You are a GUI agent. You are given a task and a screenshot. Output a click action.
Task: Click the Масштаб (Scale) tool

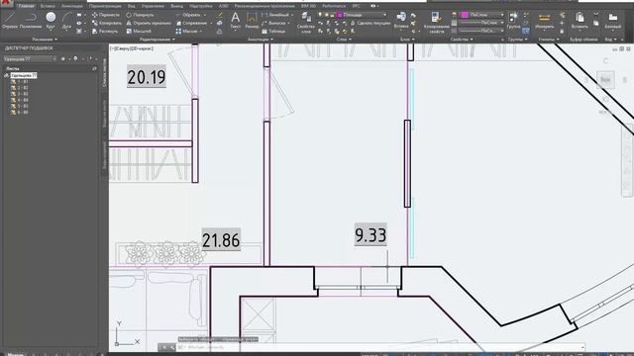(139, 31)
